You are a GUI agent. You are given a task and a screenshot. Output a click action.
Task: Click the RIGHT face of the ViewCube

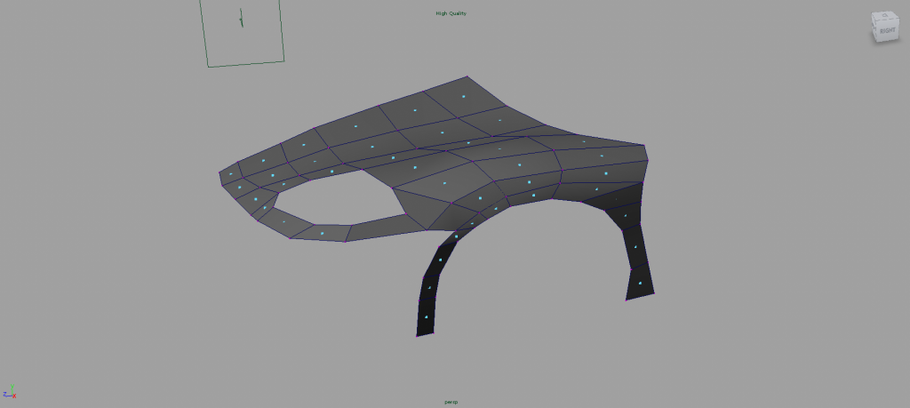click(887, 30)
